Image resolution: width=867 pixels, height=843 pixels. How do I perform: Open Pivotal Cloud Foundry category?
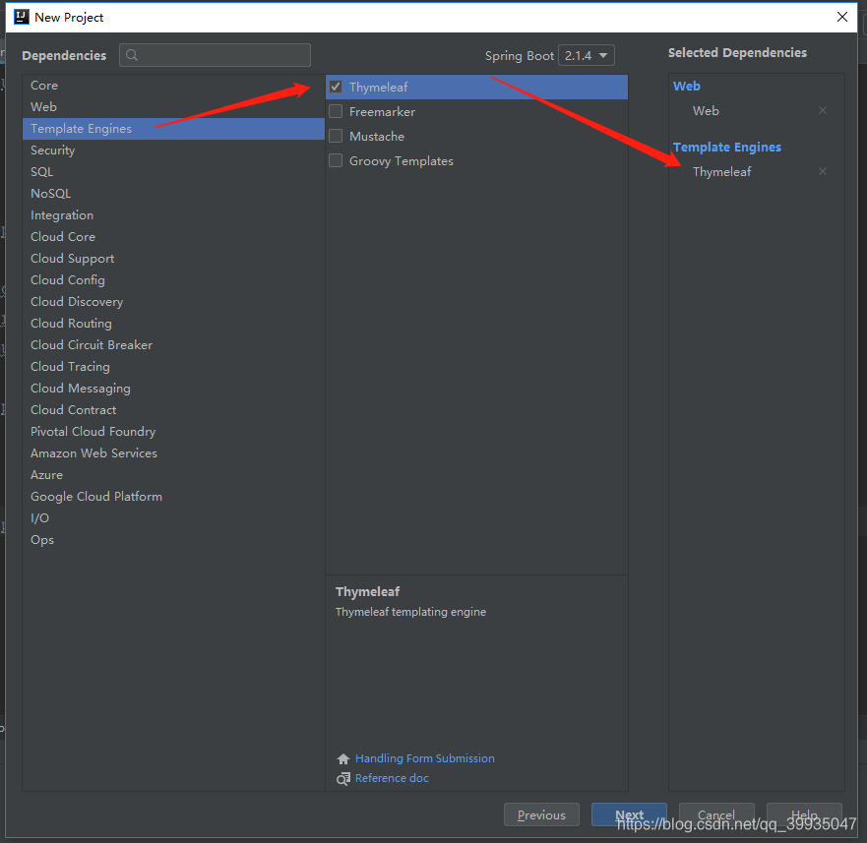pyautogui.click(x=173, y=431)
